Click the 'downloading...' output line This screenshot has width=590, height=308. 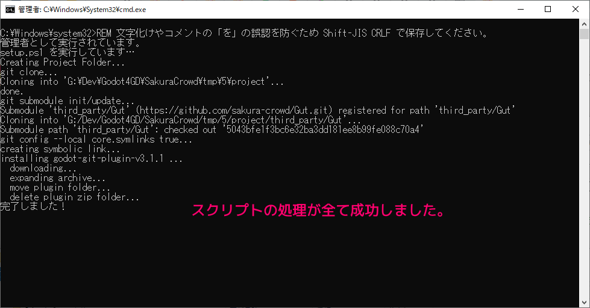pyautogui.click(x=43, y=168)
